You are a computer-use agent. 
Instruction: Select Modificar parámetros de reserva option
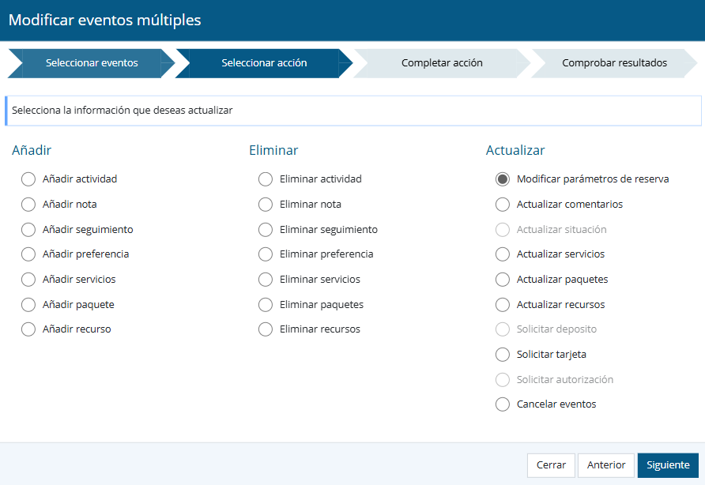[x=503, y=179]
